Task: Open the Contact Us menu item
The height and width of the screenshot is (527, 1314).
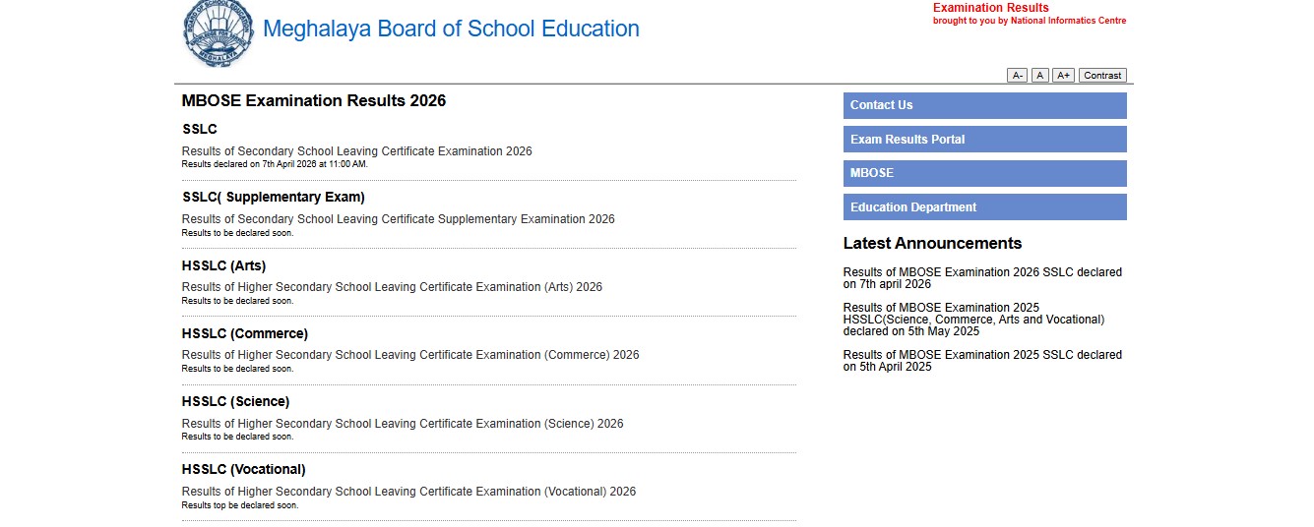Action: [984, 105]
